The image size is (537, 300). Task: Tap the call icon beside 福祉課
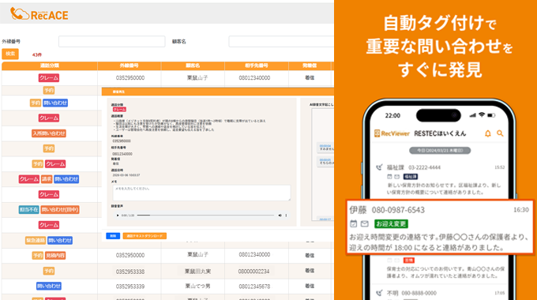tap(379, 167)
